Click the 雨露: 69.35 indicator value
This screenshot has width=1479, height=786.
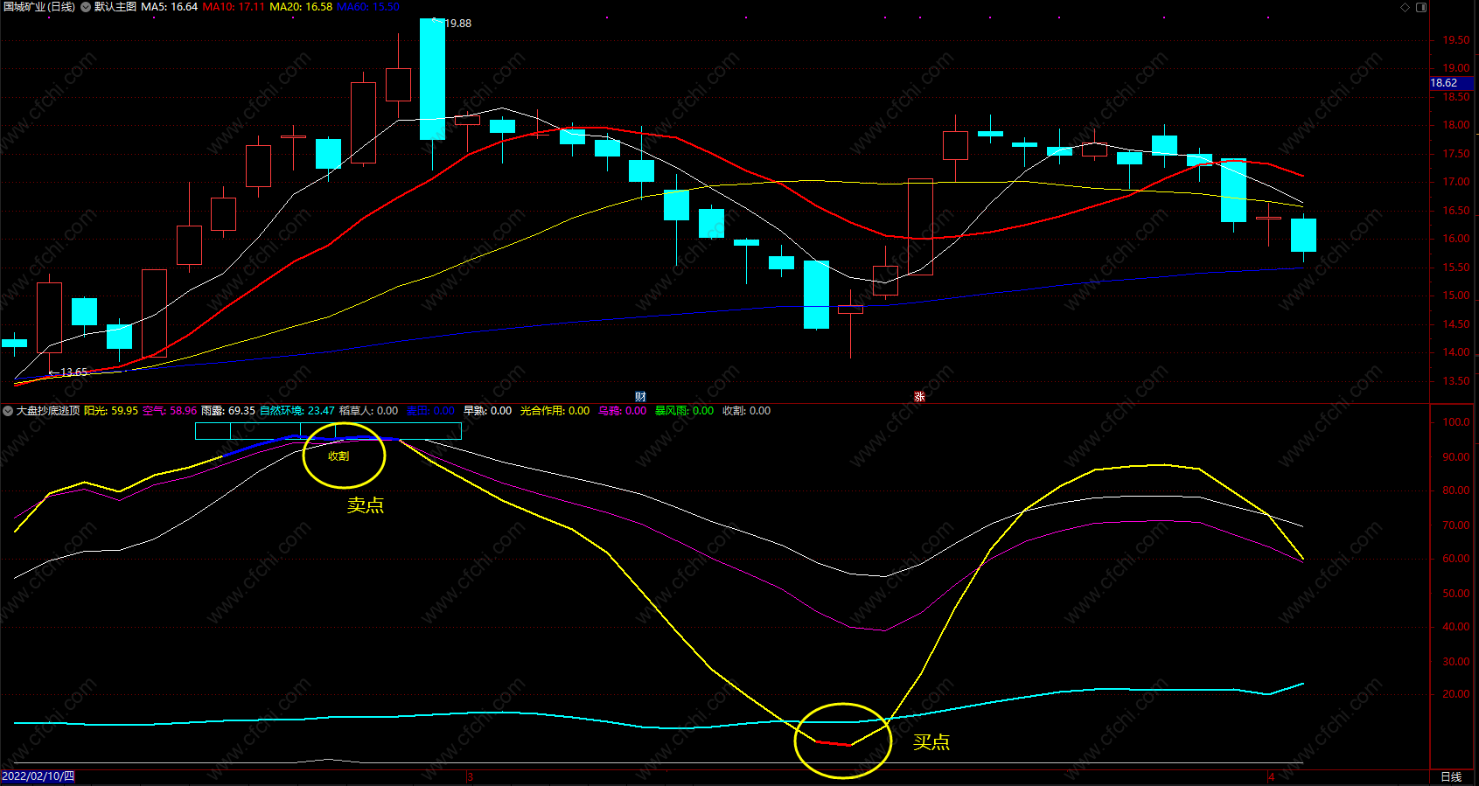pos(228,411)
